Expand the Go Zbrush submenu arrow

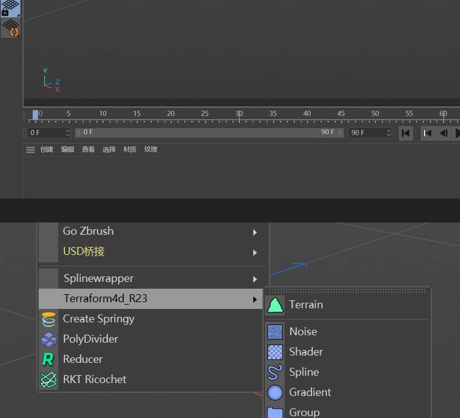(x=255, y=232)
